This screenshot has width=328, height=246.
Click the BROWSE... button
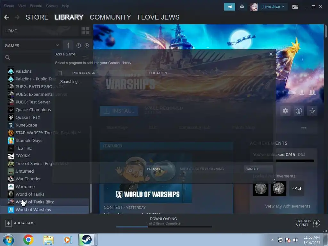(x=155, y=169)
